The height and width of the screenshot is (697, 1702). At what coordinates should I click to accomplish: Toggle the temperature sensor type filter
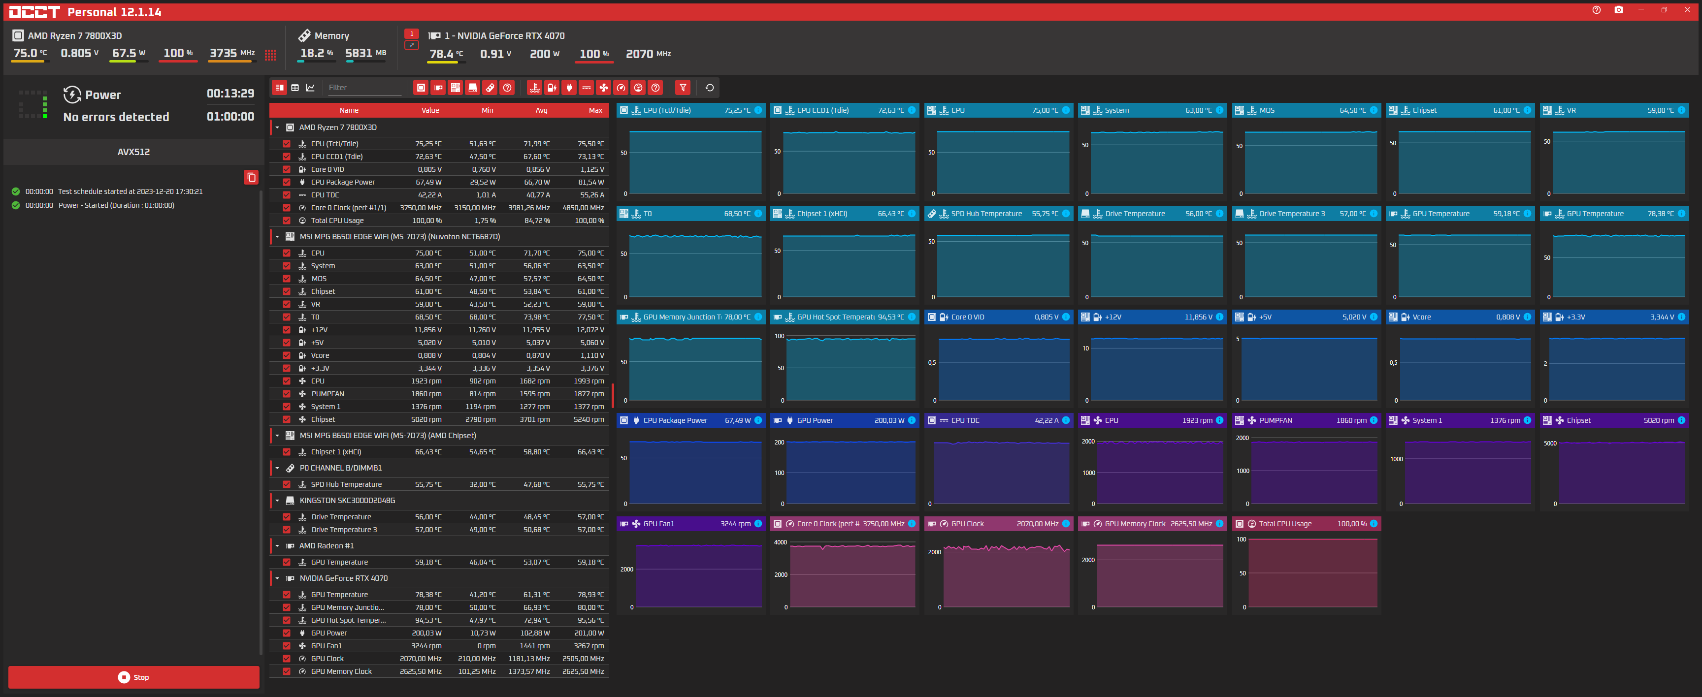534,88
